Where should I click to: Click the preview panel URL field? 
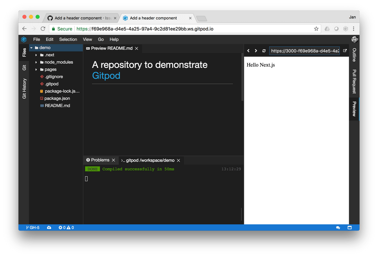coord(304,51)
